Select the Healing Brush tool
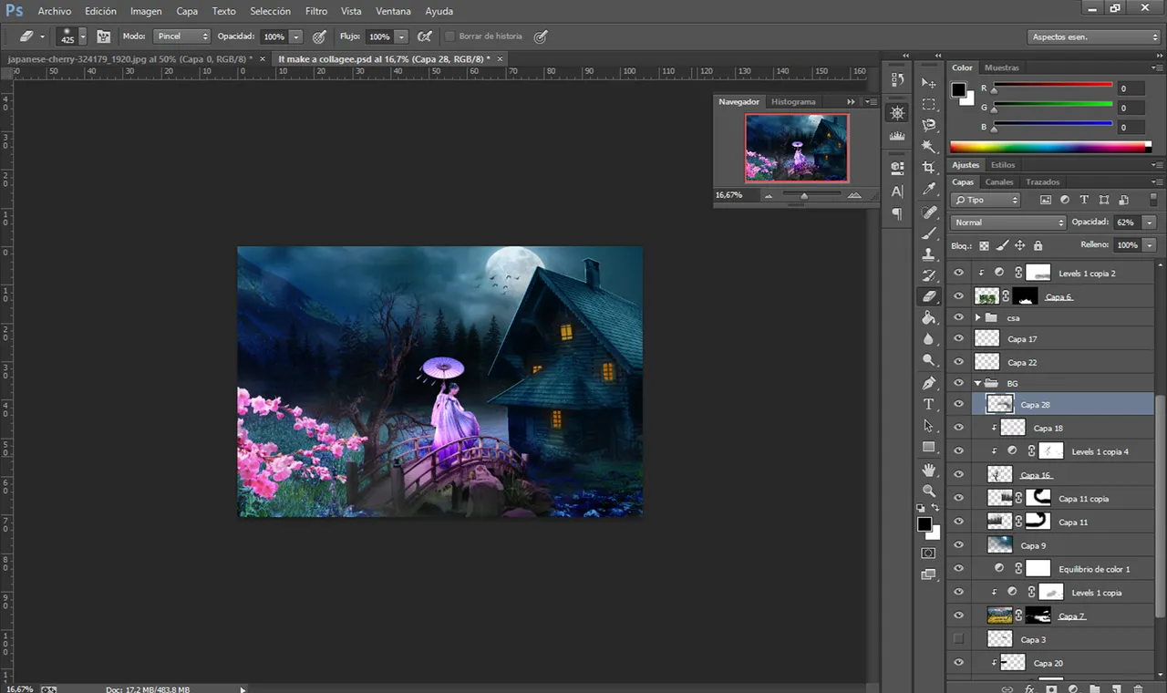 click(929, 212)
